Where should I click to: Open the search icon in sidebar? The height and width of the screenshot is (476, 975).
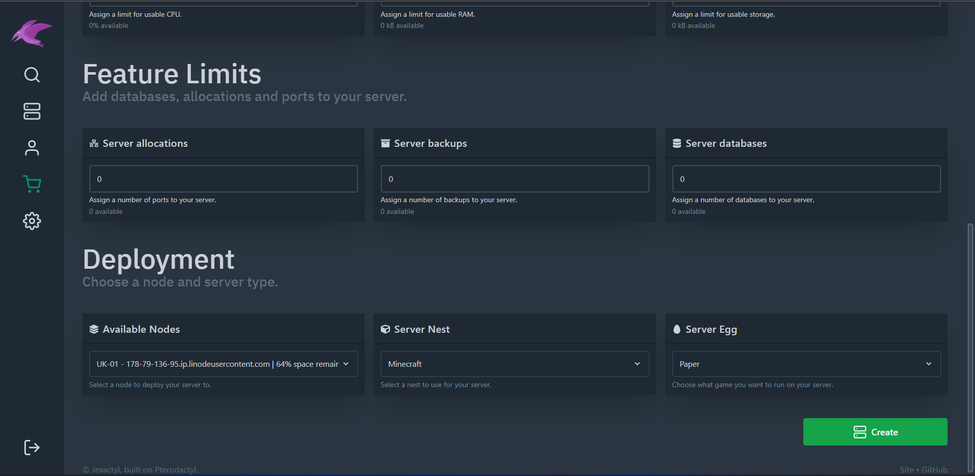click(x=32, y=75)
